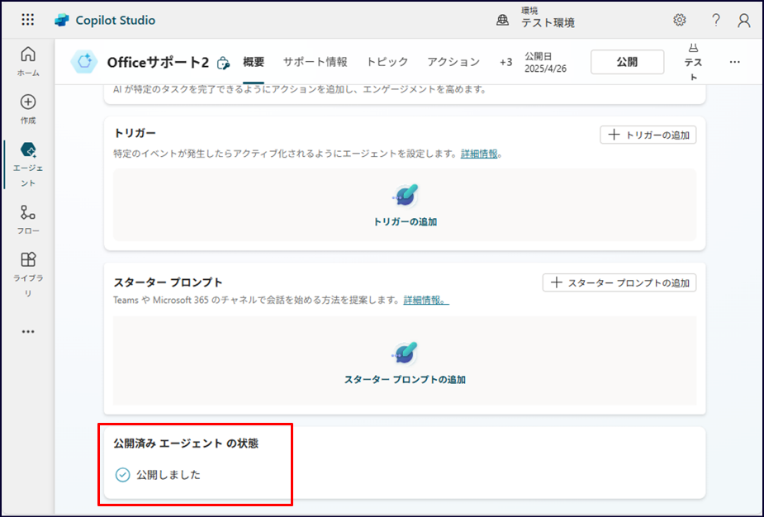Viewport: 764px width, 517px height.
Task: Switch to the サポート情報 tab
Action: coord(316,62)
